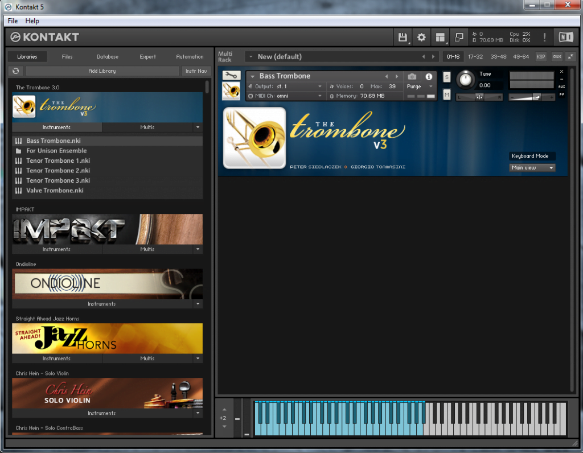Click Jazz Horns Multis button
583x453 pixels.
(x=147, y=358)
